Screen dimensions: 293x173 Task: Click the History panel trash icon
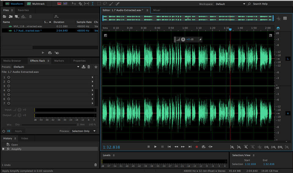point(96,165)
